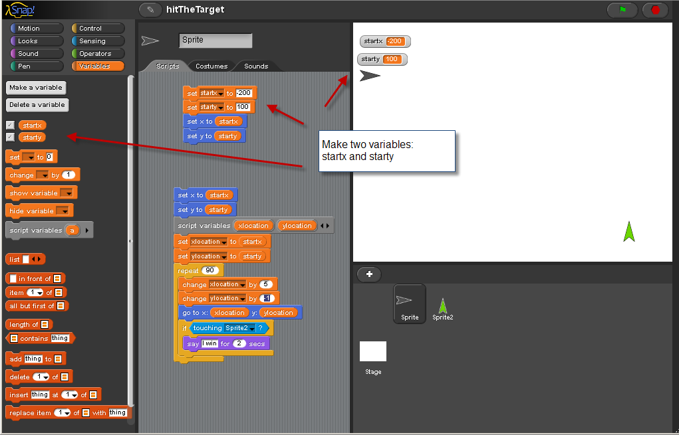This screenshot has height=435, width=679.
Task: Click in front of list block
Action: pos(35,278)
